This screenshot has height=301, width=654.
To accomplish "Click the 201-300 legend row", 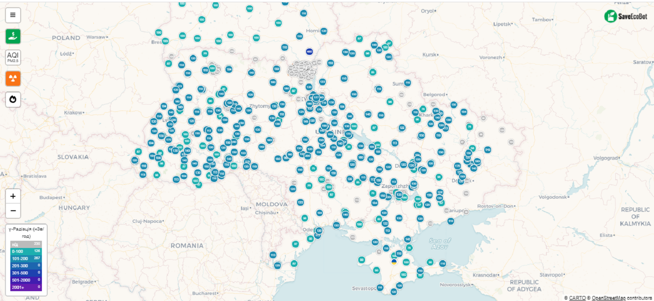I will tap(26, 266).
